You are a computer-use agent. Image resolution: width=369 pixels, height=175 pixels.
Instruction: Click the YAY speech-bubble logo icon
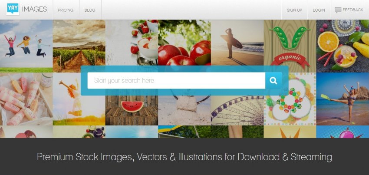[x=13, y=9]
